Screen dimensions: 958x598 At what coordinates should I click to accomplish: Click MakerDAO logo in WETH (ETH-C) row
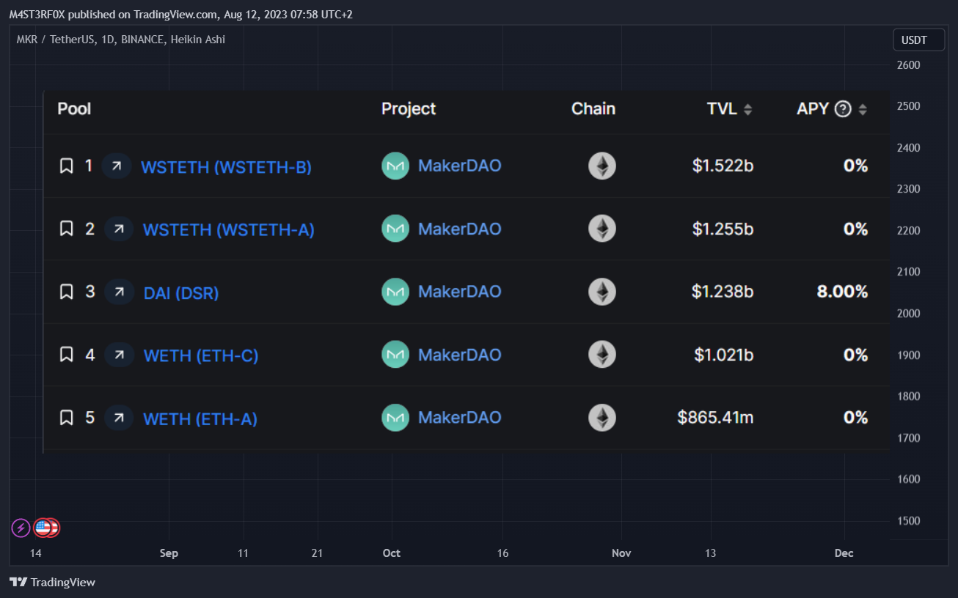click(395, 355)
